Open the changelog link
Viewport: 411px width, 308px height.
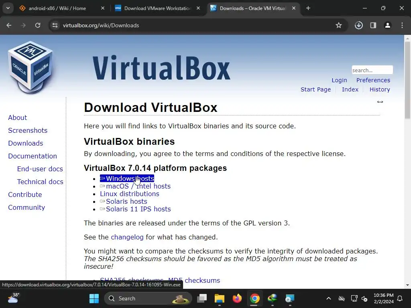(127, 237)
